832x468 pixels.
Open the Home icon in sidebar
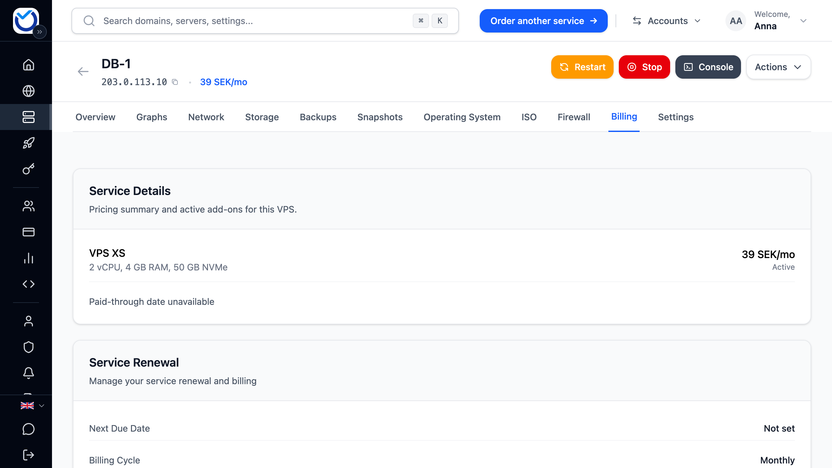(29, 65)
